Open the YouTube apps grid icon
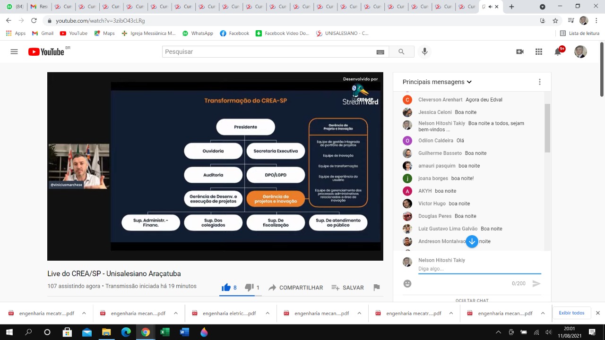This screenshot has height=340, width=605. pyautogui.click(x=539, y=52)
